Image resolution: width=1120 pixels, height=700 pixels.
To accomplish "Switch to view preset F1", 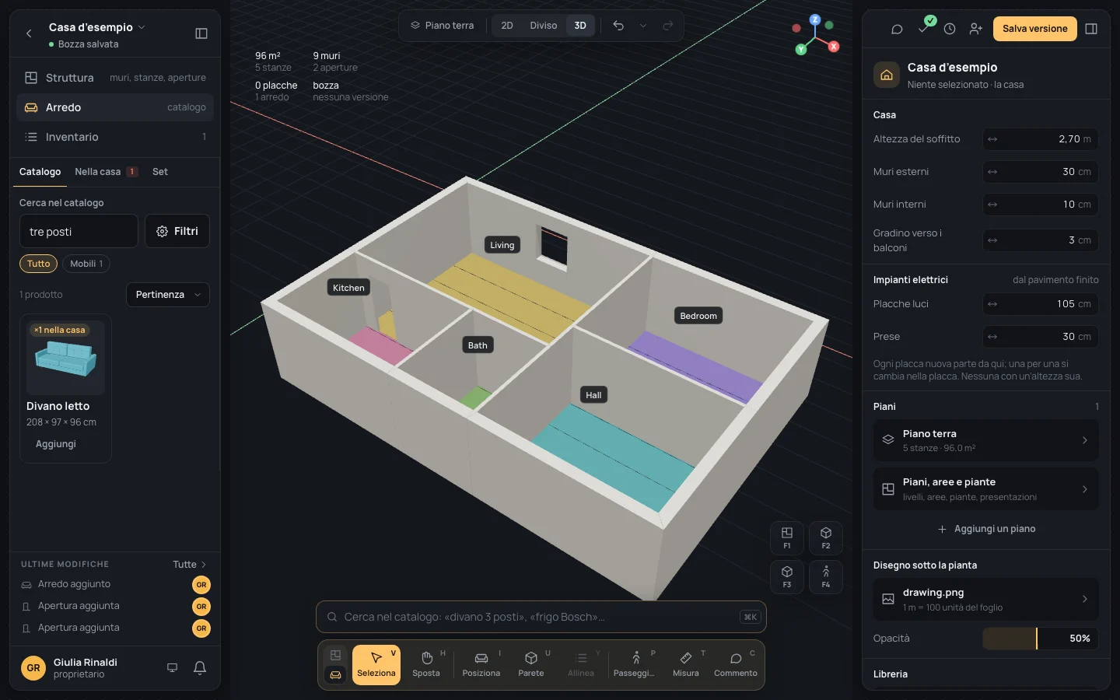I will pos(787,537).
